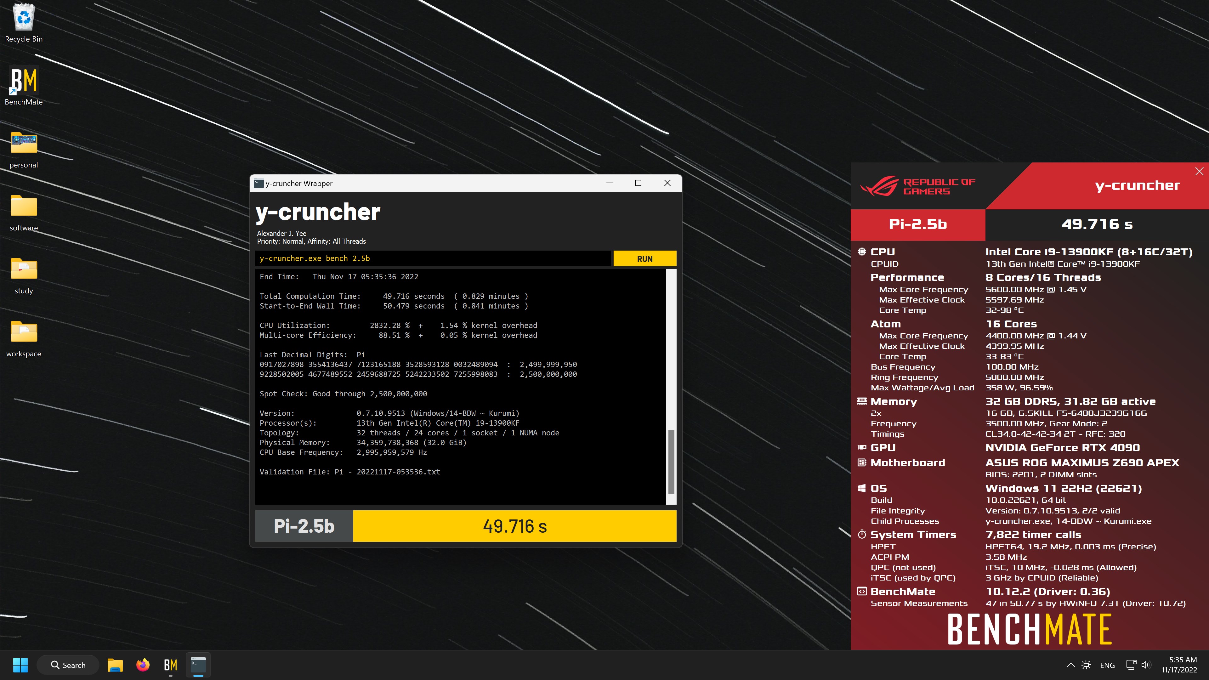1209x680 pixels.
Task: Click the 'Multi-core Efficiency' console line
Action: 399,335
